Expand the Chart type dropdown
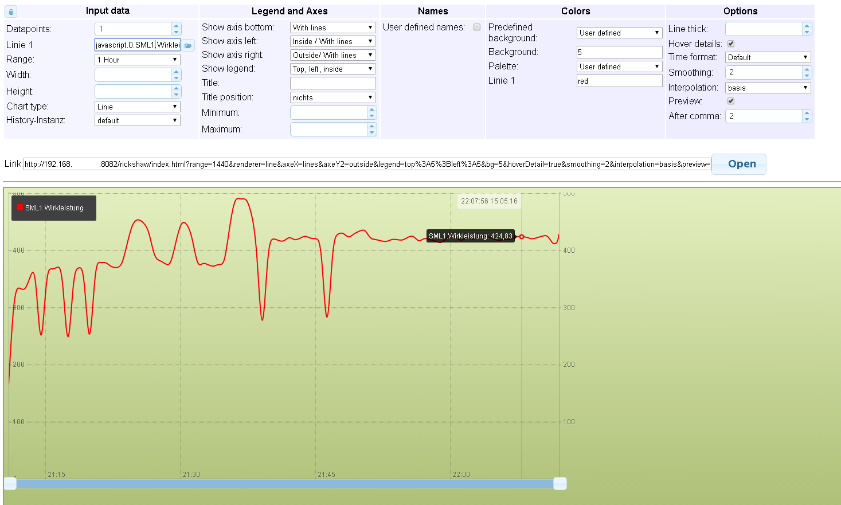Viewport: 841px width, 505px height. (x=137, y=107)
